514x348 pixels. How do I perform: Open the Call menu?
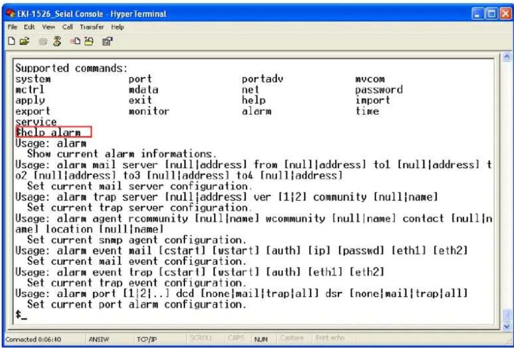point(67,27)
